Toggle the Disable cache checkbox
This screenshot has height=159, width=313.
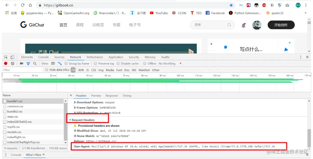tap(118, 63)
